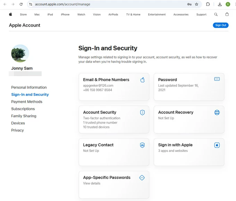
Task: Click the Apple logo in navigation bar
Action: [10, 15]
